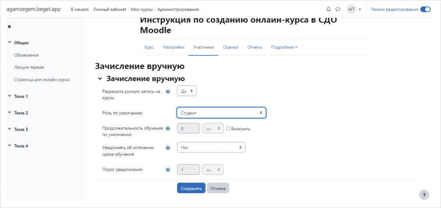Click the Режим редактирования label text
Image resolution: width=441 pixels, height=208 pixels.
[x=394, y=9]
